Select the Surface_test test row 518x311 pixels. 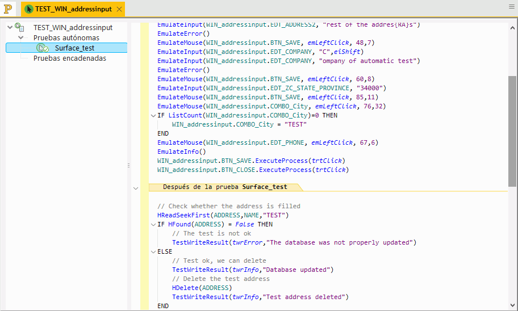(66, 48)
